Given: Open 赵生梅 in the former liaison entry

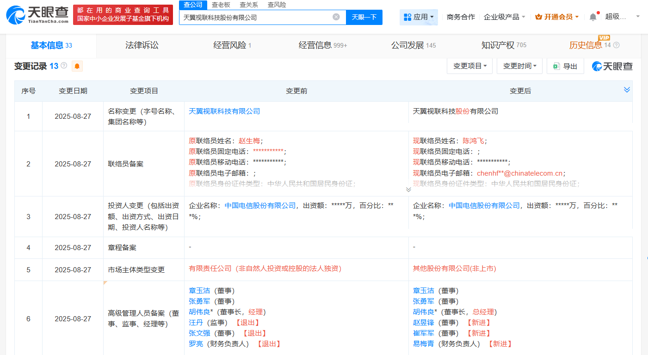Looking at the screenshot, I should pos(249,141).
